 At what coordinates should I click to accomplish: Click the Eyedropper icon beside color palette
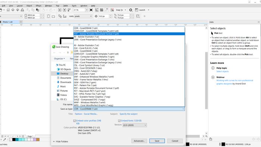pyautogui.click(x=4, y=140)
